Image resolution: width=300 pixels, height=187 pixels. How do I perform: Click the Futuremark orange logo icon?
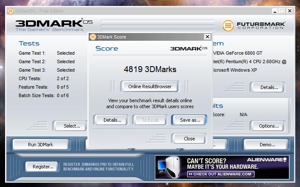228,25
